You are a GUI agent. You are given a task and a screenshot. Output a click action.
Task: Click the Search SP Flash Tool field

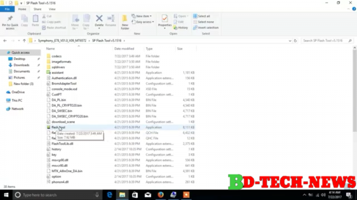pos(326,40)
